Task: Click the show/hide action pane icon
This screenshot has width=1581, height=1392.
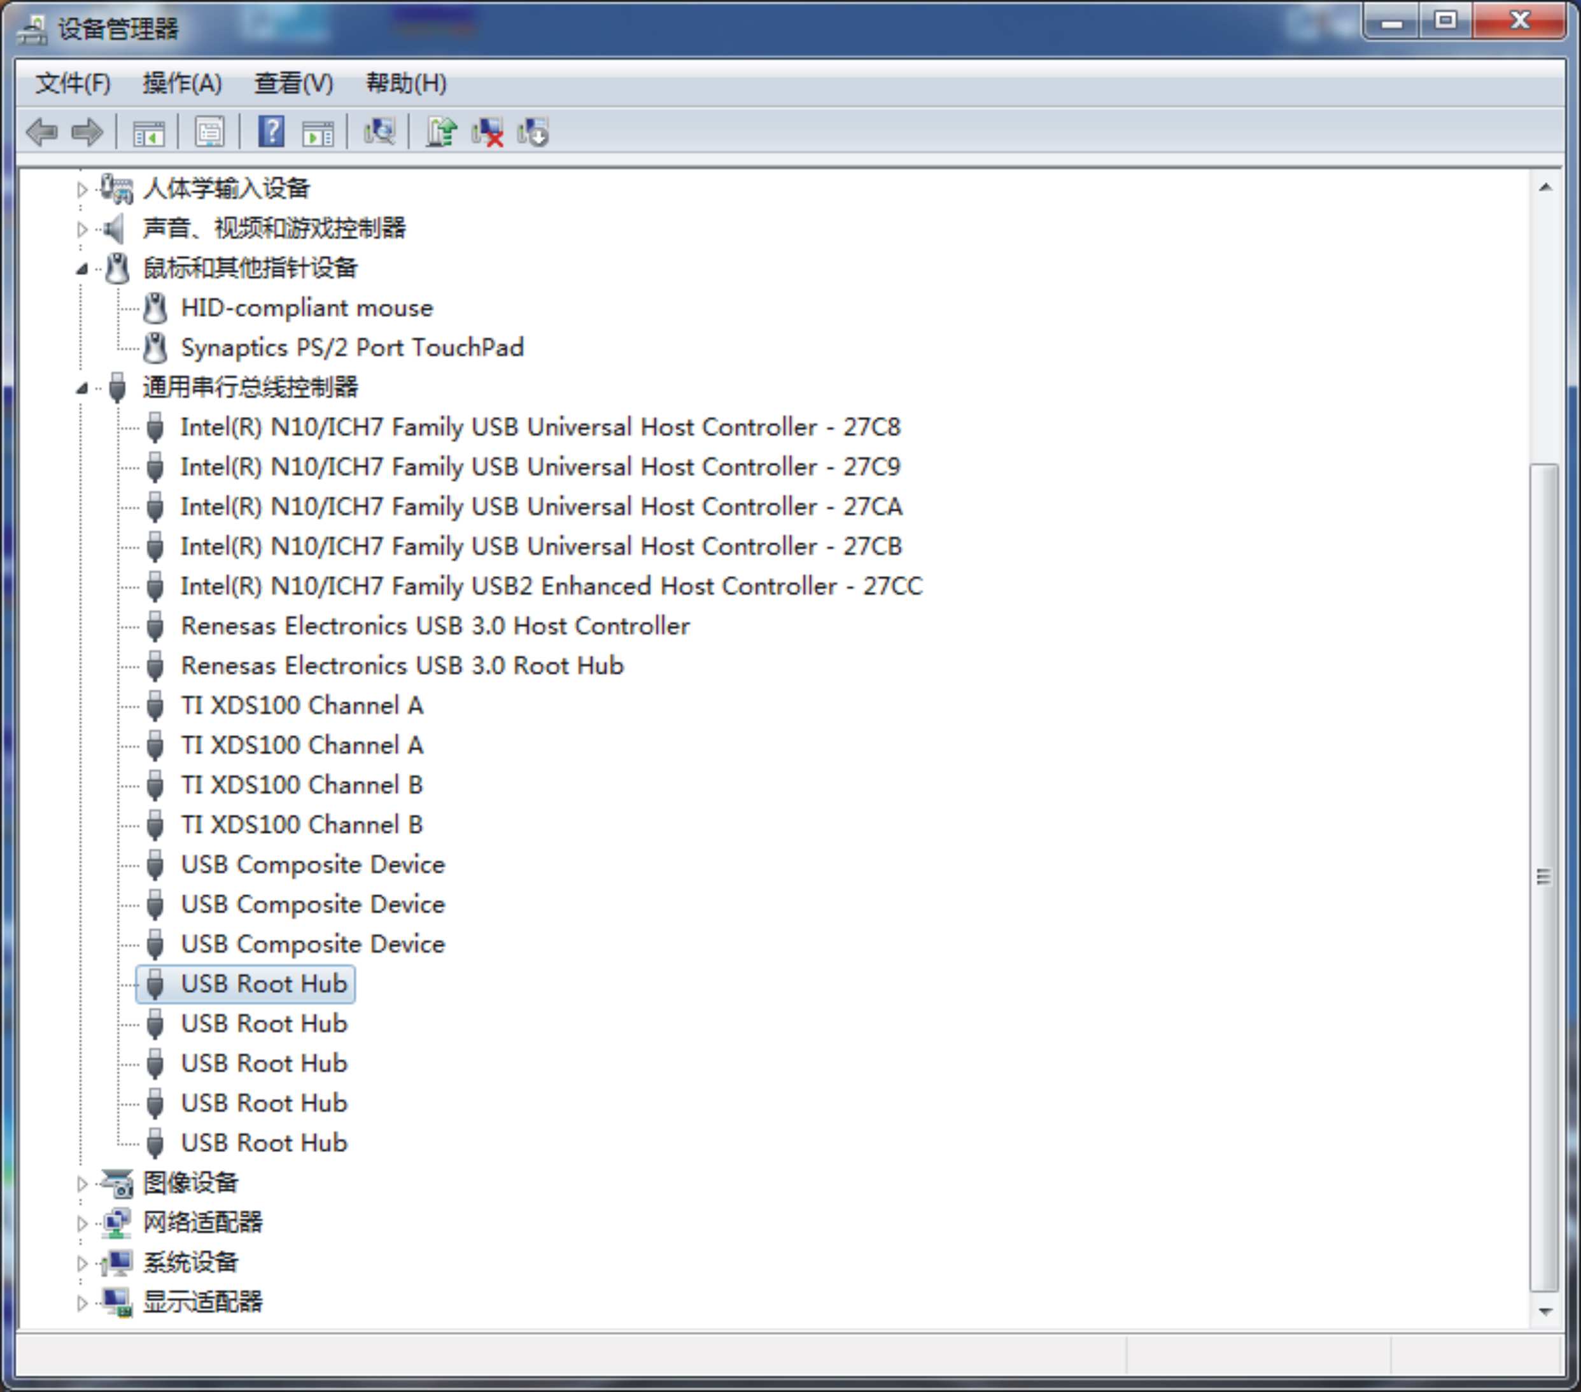Action: coord(318,132)
